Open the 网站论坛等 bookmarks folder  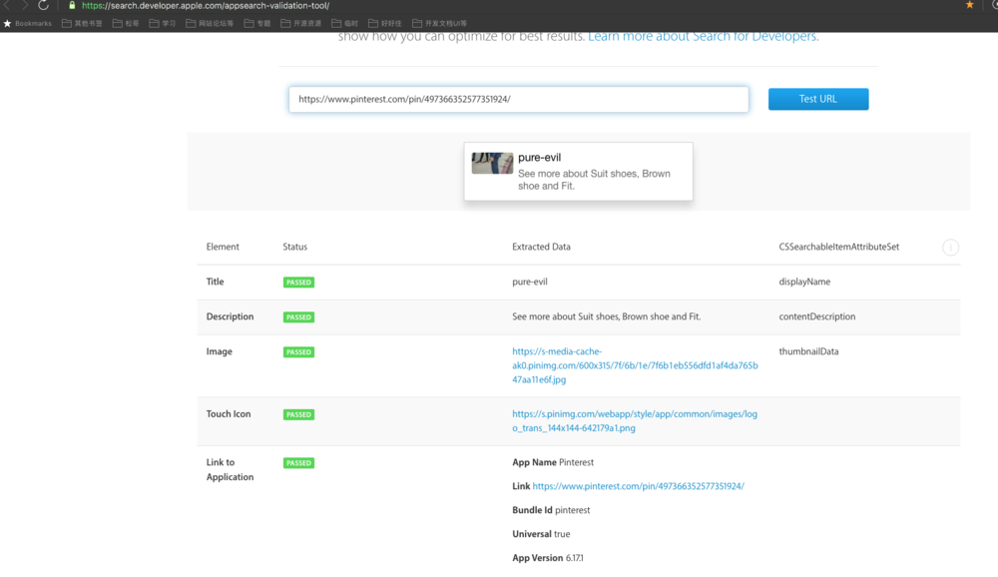(x=210, y=24)
